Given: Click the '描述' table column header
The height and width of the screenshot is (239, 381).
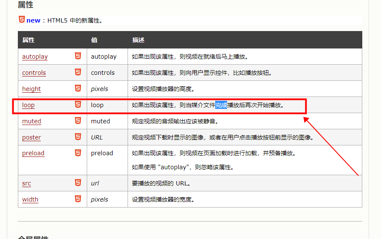Looking at the screenshot, I should [138, 40].
